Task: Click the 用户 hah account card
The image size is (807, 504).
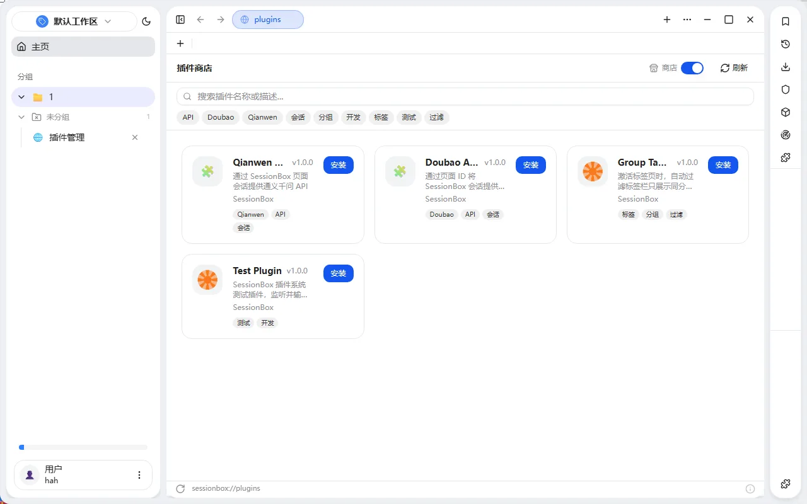Action: [x=83, y=475]
